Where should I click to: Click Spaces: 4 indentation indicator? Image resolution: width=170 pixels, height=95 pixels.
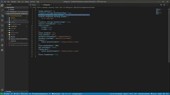[x=126, y=94]
